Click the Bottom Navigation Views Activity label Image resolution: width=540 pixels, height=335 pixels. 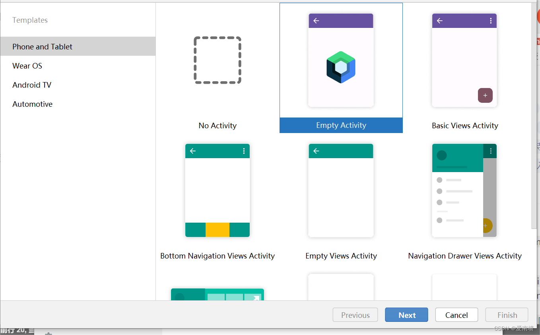218,256
